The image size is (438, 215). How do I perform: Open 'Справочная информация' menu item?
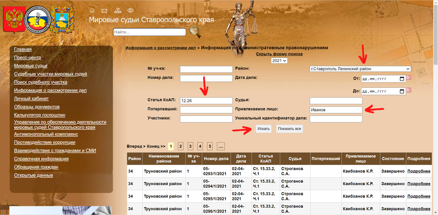pyautogui.click(x=41, y=159)
